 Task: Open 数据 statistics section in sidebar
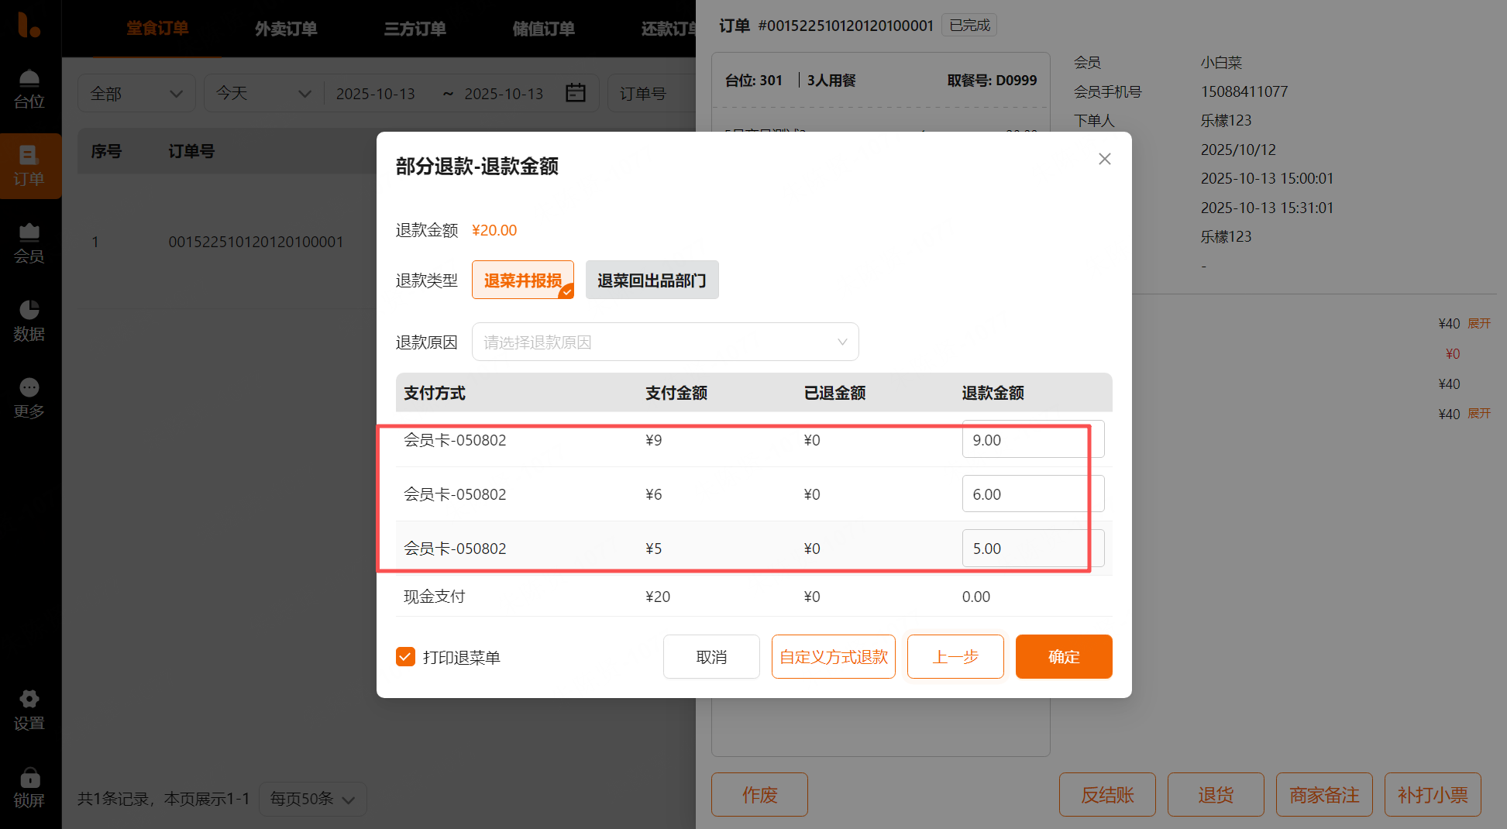pyautogui.click(x=29, y=321)
